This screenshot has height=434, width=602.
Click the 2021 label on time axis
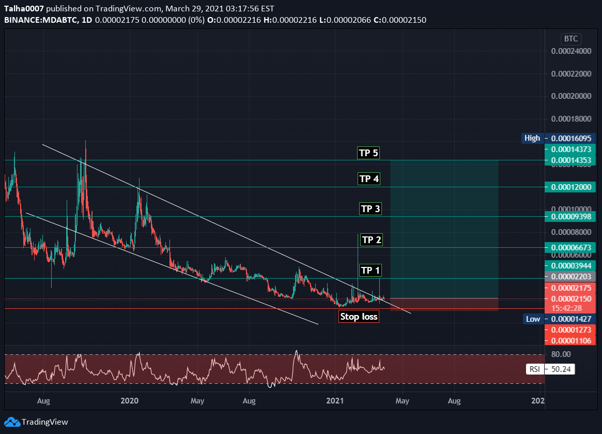pos(335,400)
